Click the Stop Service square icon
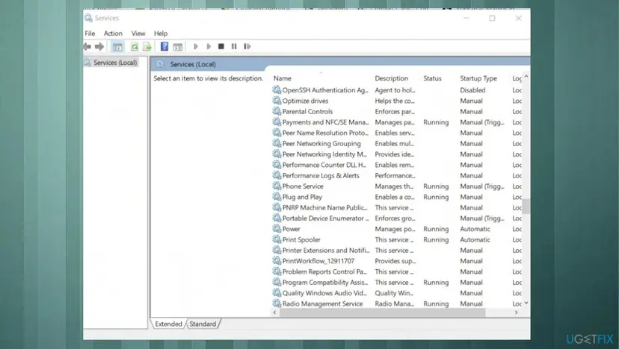This screenshot has height=349, width=619. pyautogui.click(x=221, y=46)
